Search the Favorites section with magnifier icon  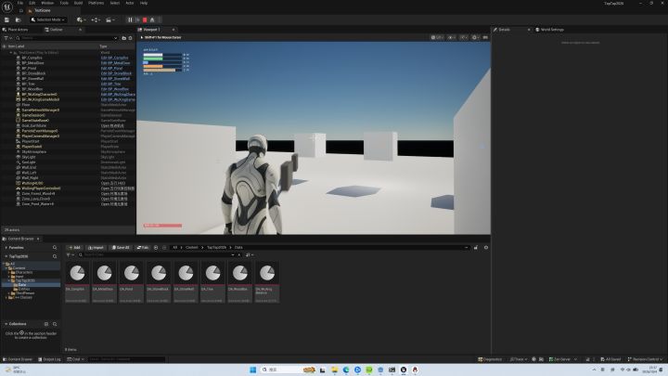click(55, 248)
